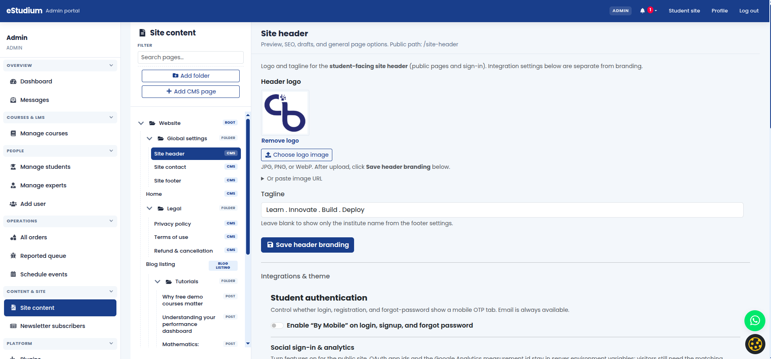Click the Global settings folder icon
This screenshot has width=771, height=359.
coord(160,138)
